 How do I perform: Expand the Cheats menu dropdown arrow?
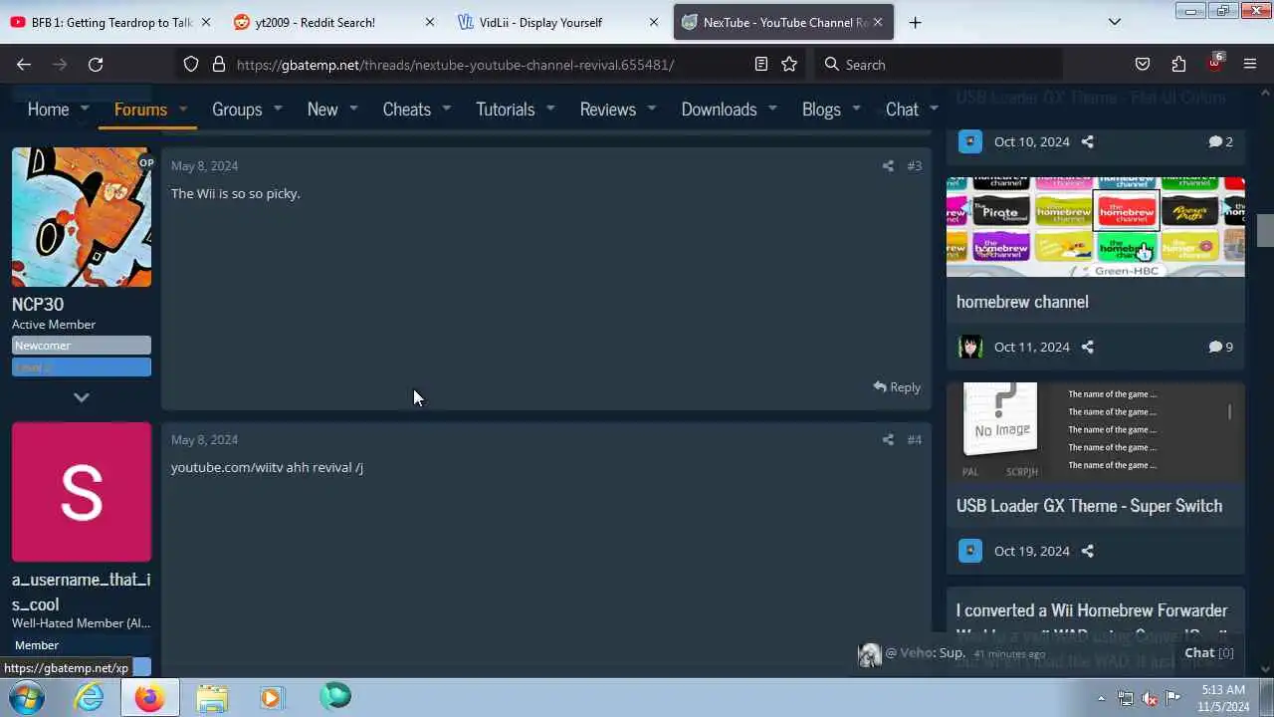pos(447,109)
